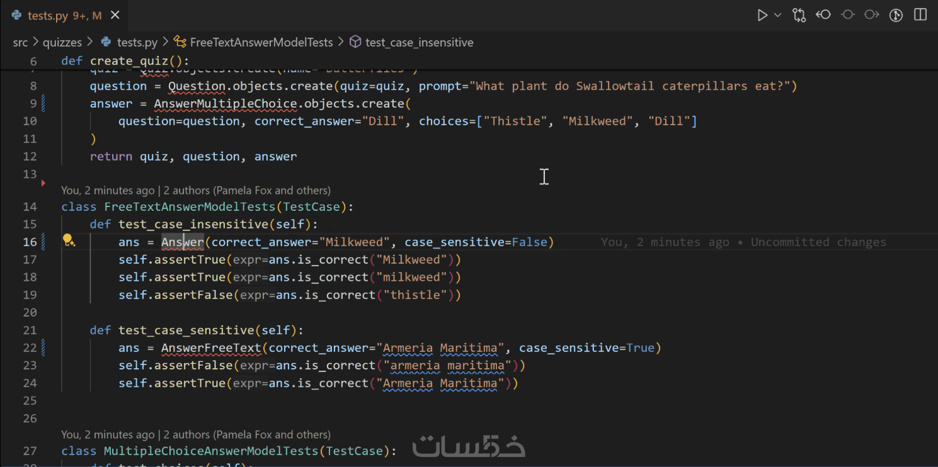Click the 'prompt' keyword argument on line 8
The image size is (938, 467).
[x=440, y=86]
